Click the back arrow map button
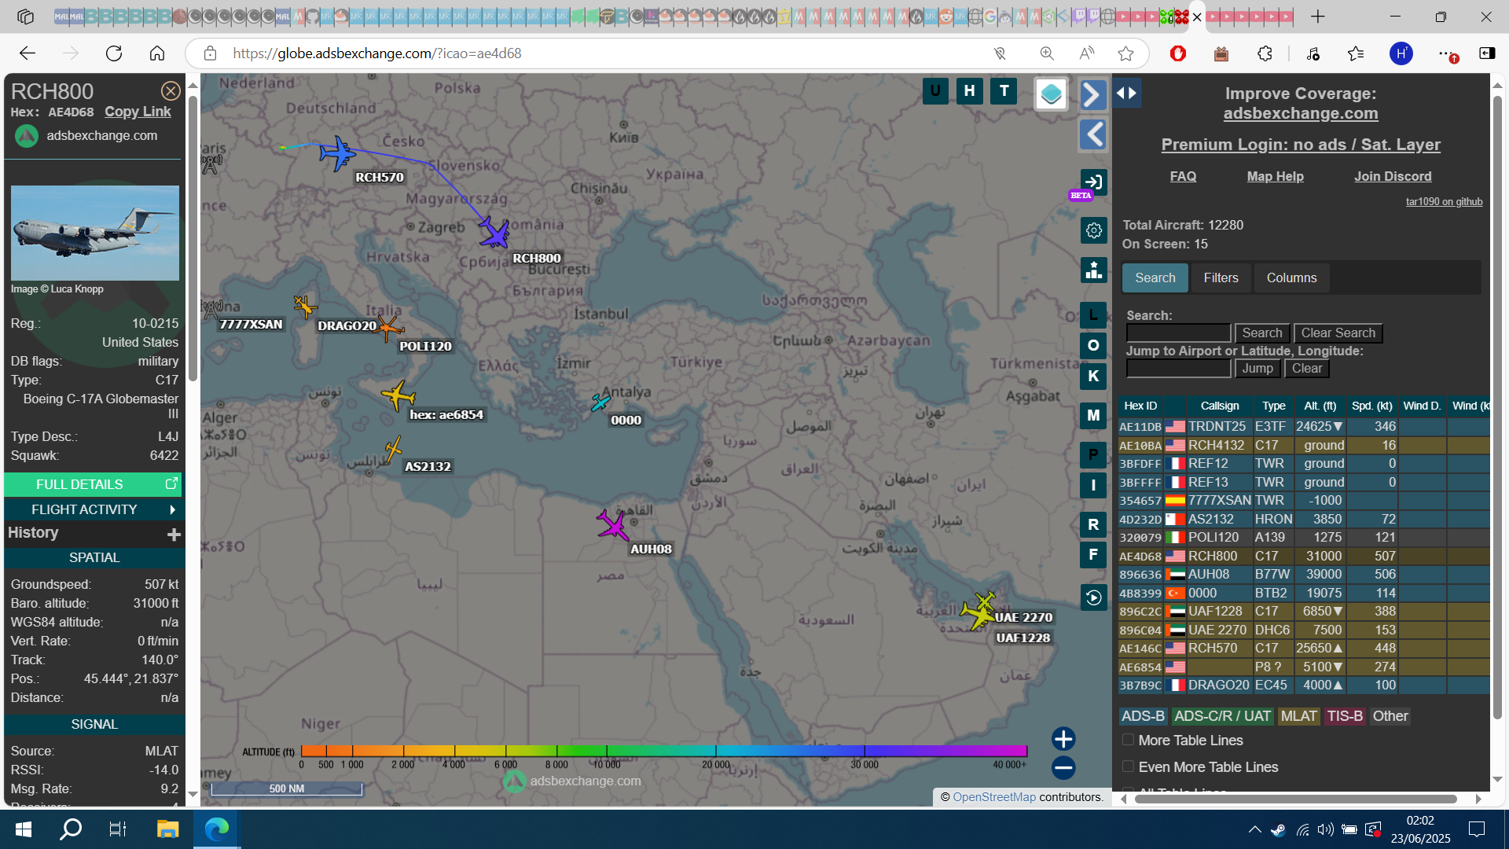 [x=1093, y=134]
